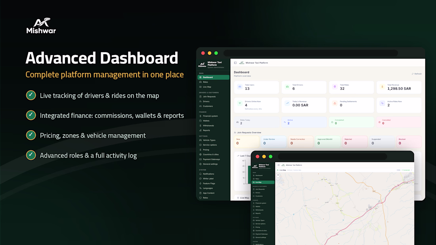Viewport: 436px width, 245px height.
Task: Open Drivers in the dashboard window sidebar
Action: coord(213,101)
